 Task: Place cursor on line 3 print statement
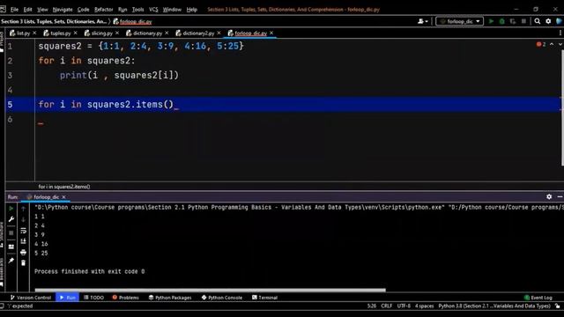tap(119, 76)
